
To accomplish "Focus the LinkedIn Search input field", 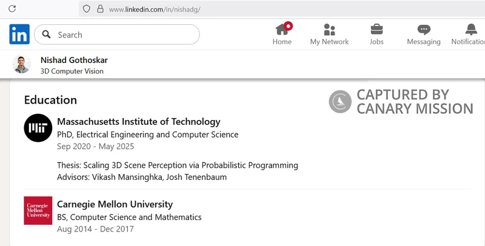I will [117, 35].
